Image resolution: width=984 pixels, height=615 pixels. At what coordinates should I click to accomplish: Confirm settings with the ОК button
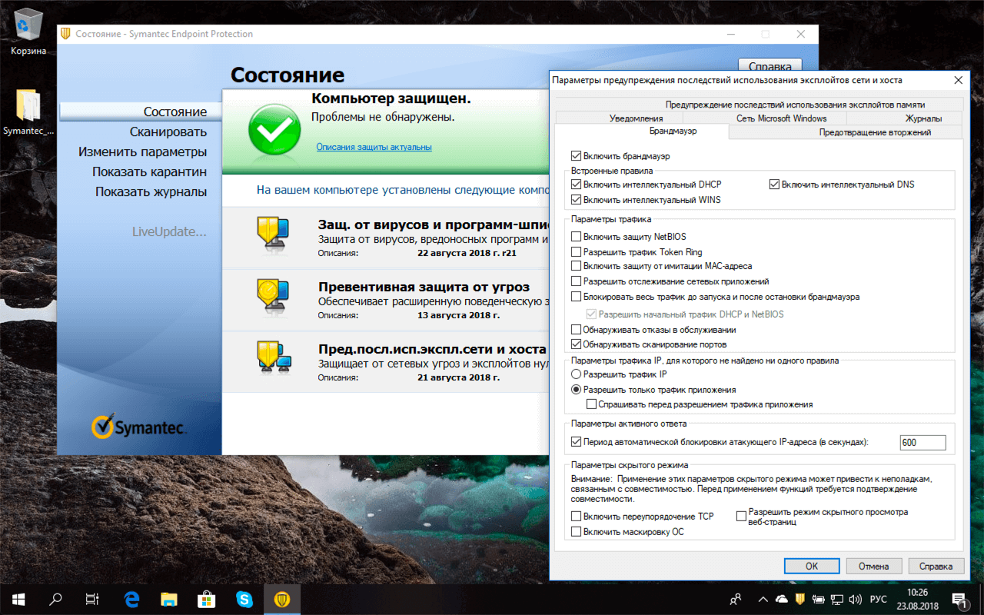click(x=811, y=565)
